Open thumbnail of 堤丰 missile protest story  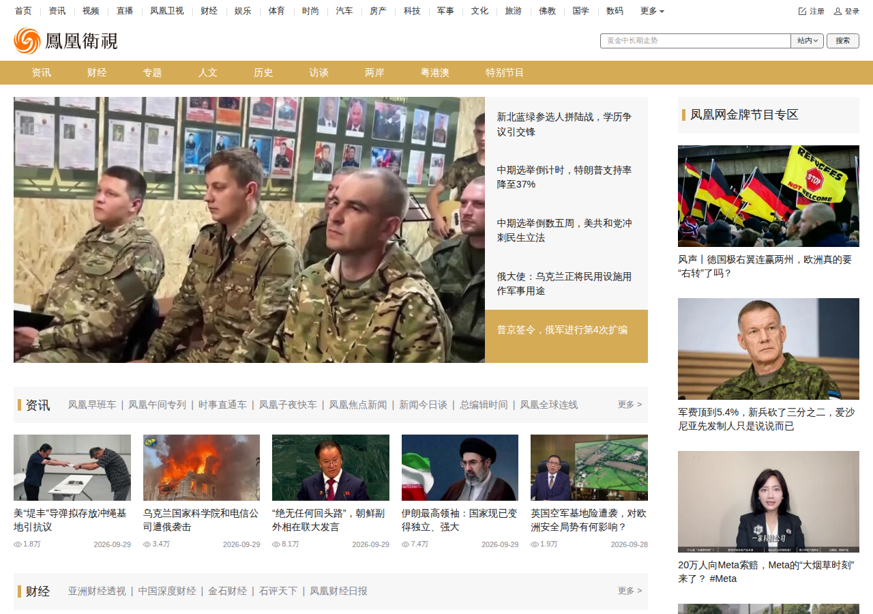(72, 467)
